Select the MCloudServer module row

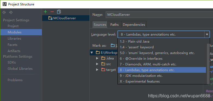pos(66,18)
